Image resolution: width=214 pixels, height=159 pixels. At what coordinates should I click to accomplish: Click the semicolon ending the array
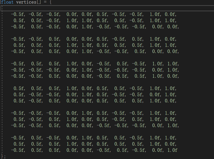click(x=5, y=156)
